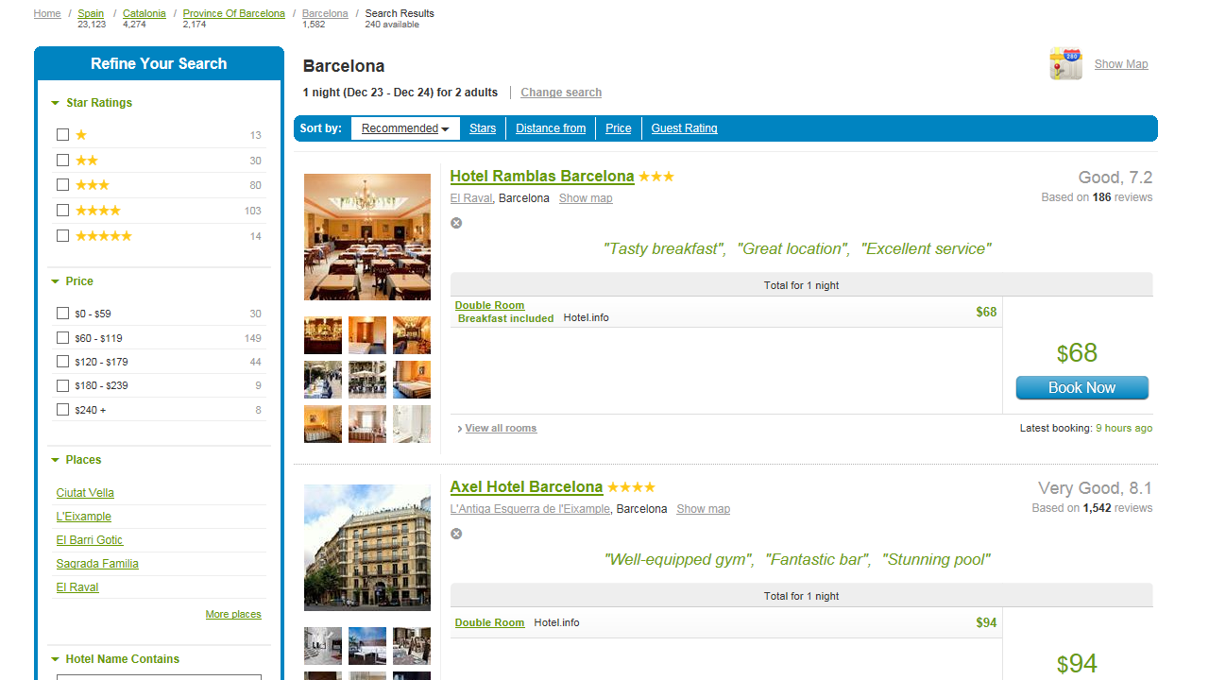Image resolution: width=1209 pixels, height=680 pixels.
Task: Click the Show Map link at top right
Action: coord(1121,64)
